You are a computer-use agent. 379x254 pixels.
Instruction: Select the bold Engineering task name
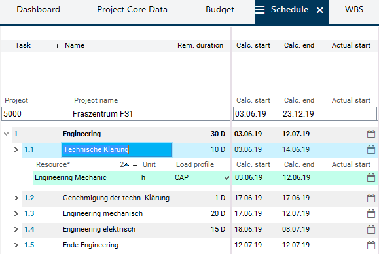pos(82,134)
